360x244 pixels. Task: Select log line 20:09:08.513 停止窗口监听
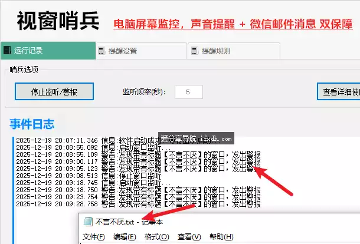click(x=89, y=176)
